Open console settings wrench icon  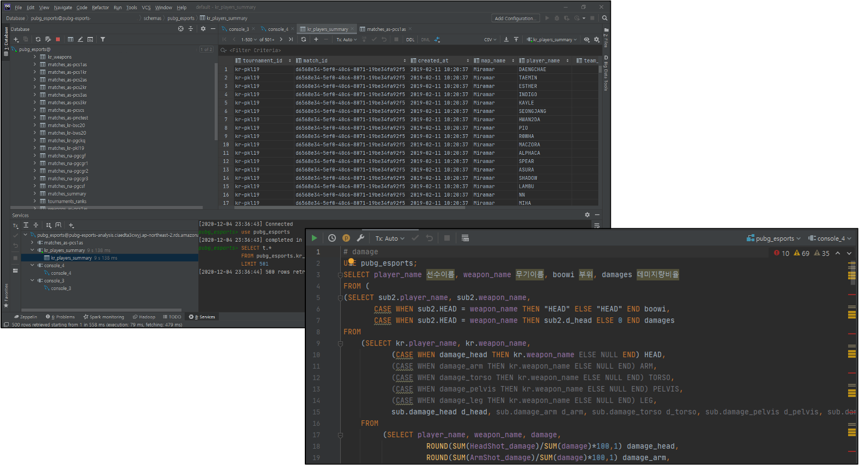pos(360,238)
